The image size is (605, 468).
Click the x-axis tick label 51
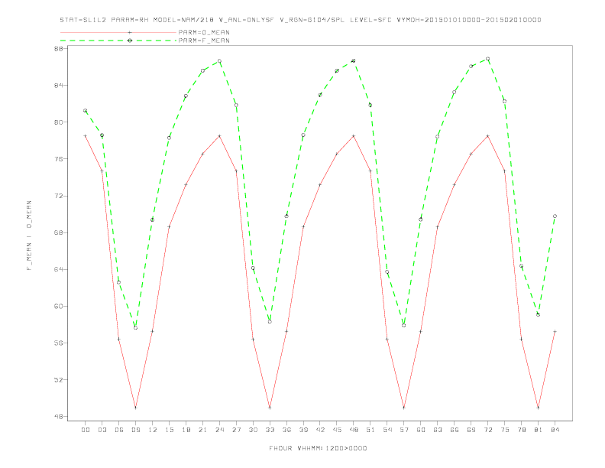370,430
